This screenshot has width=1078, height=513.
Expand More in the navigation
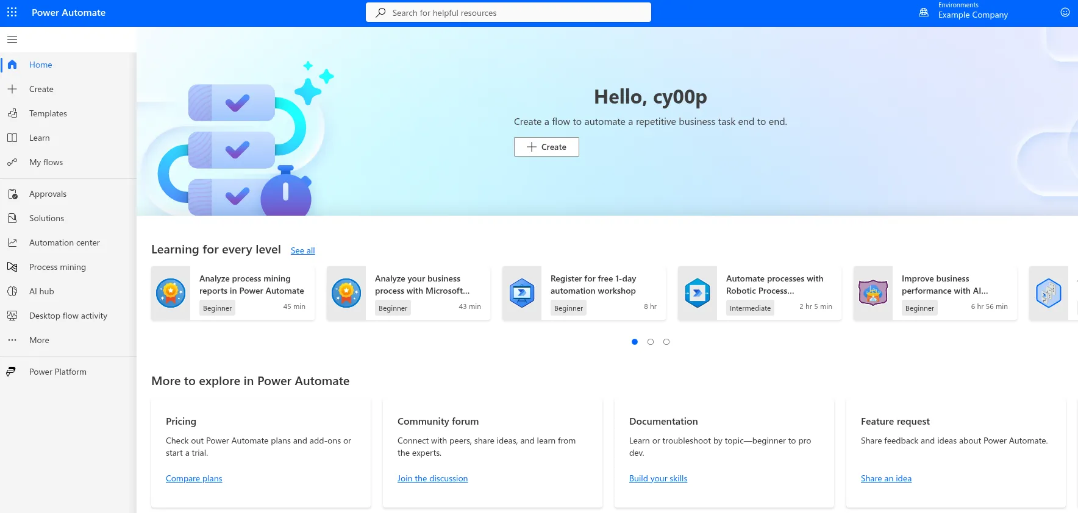(40, 340)
